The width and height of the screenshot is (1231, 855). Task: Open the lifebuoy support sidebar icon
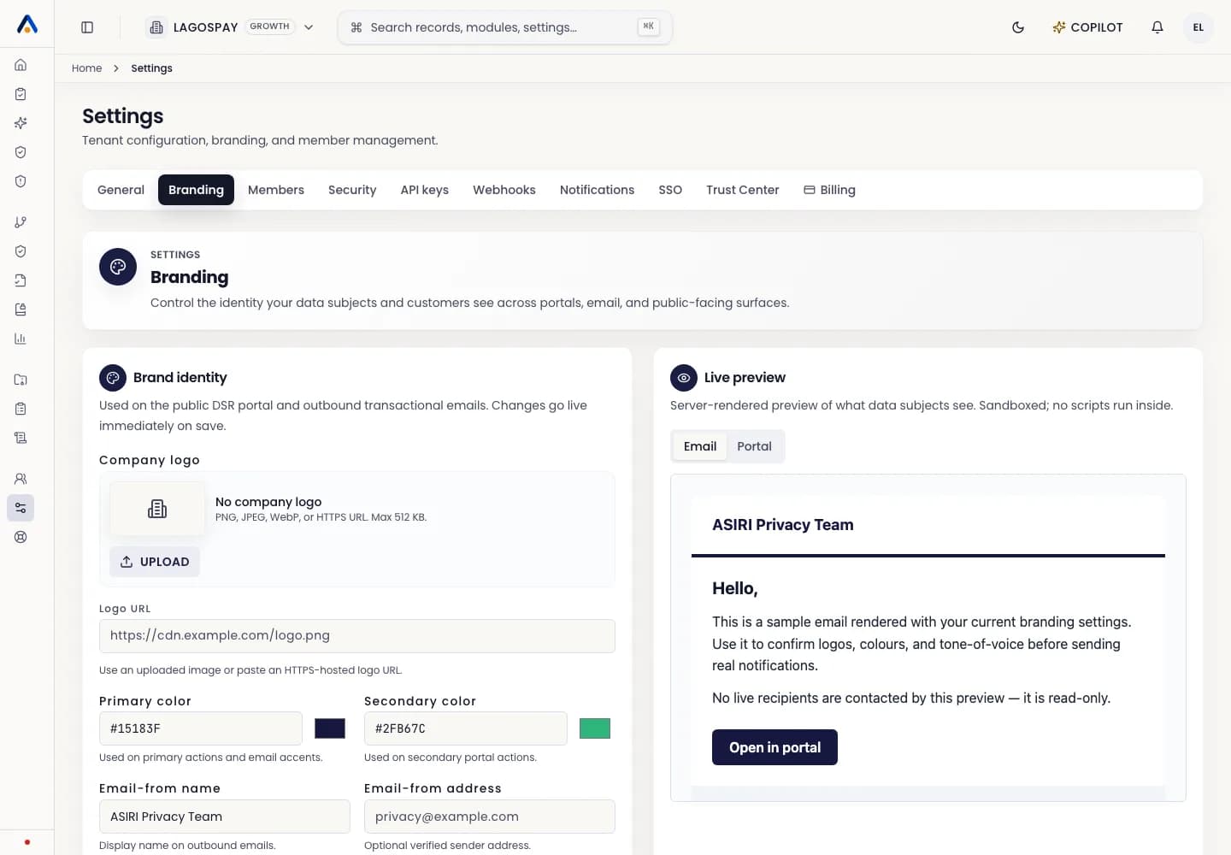[21, 537]
